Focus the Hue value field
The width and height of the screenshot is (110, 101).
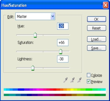point(63,26)
